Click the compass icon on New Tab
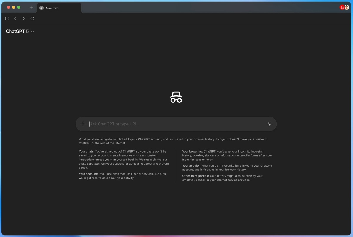Screen dimensions: 353x237 41,8
